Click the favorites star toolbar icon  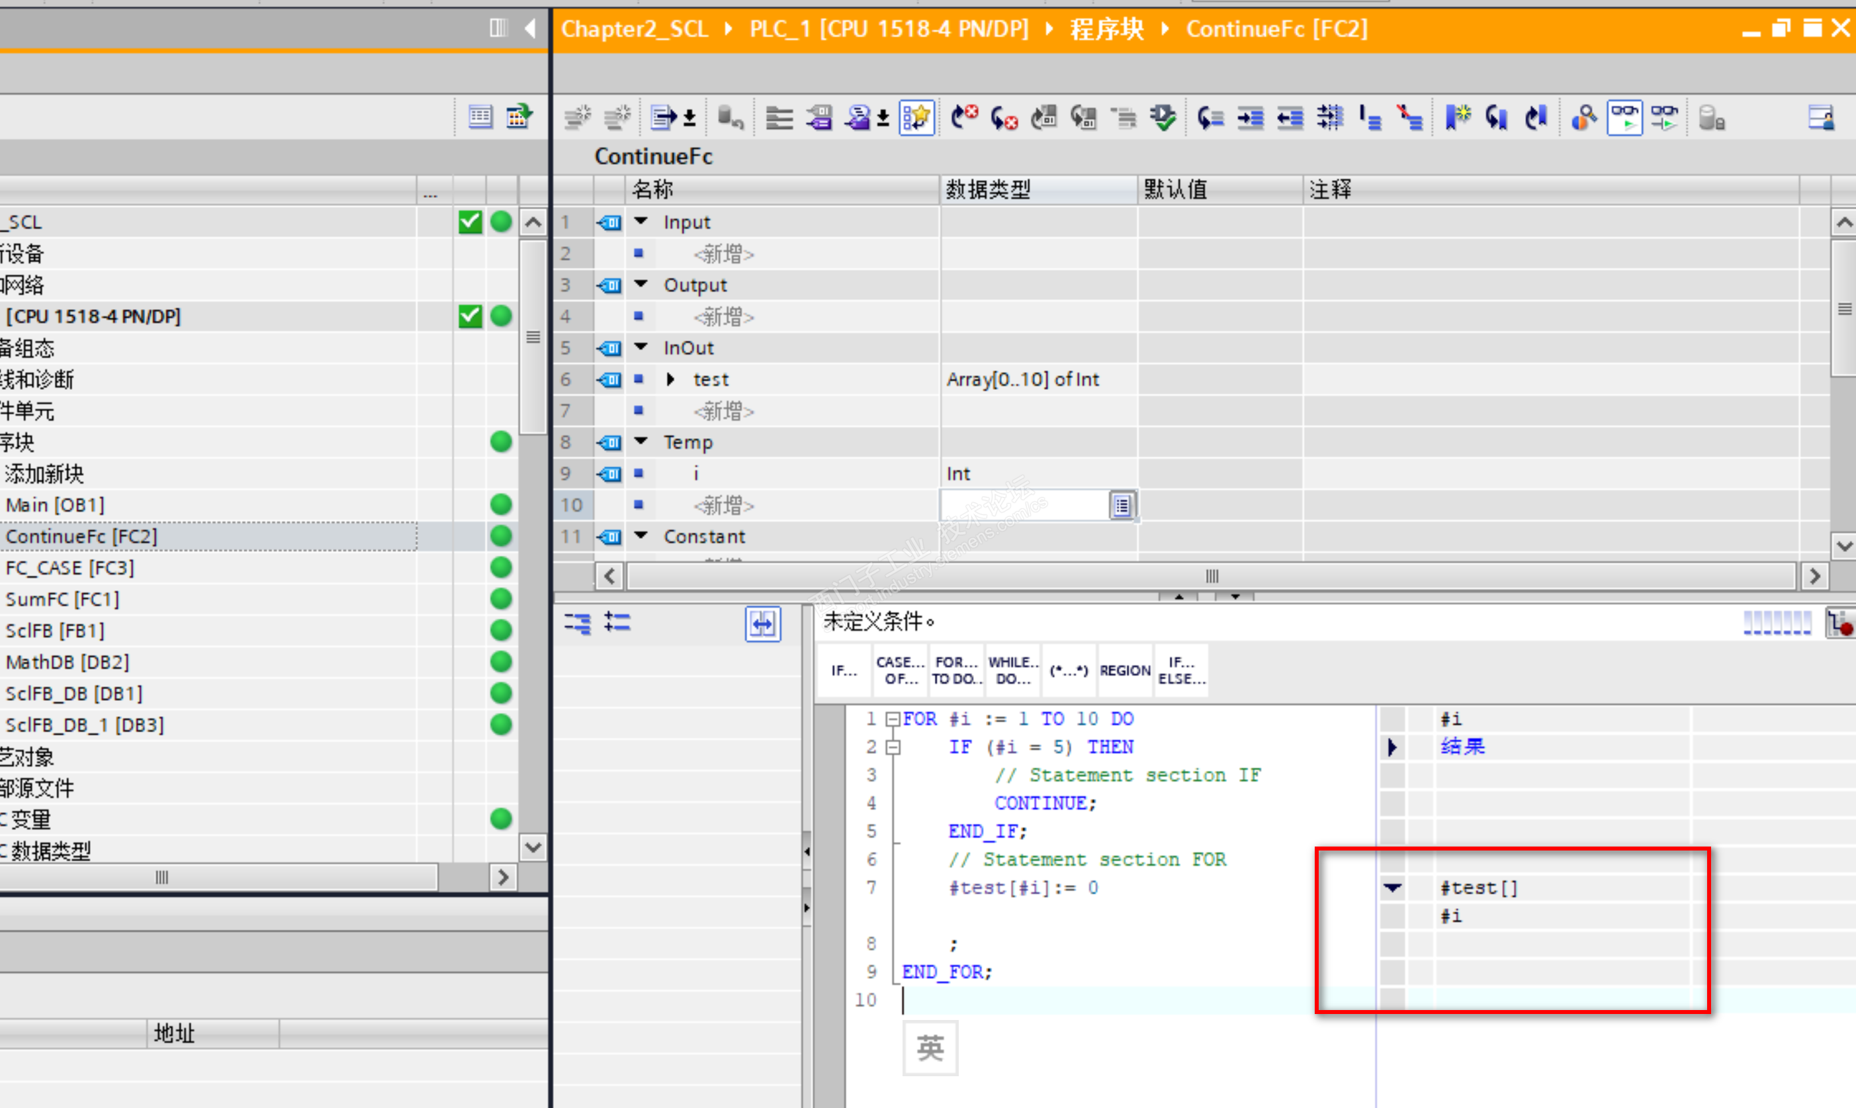pos(916,118)
